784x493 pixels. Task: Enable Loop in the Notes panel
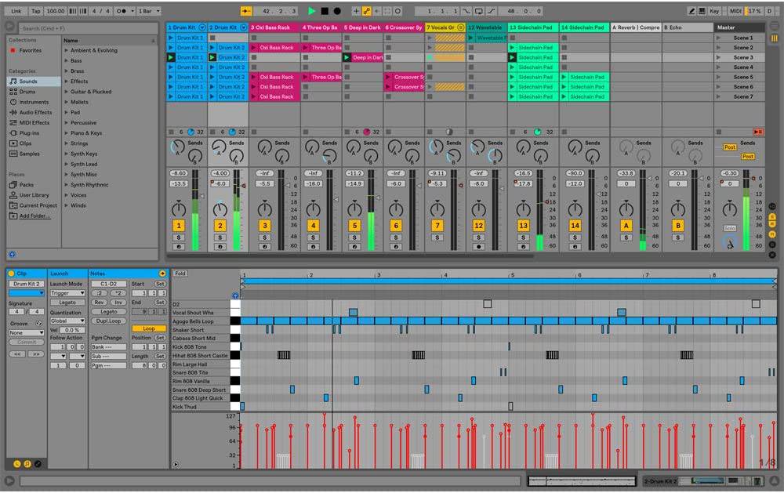tap(149, 328)
